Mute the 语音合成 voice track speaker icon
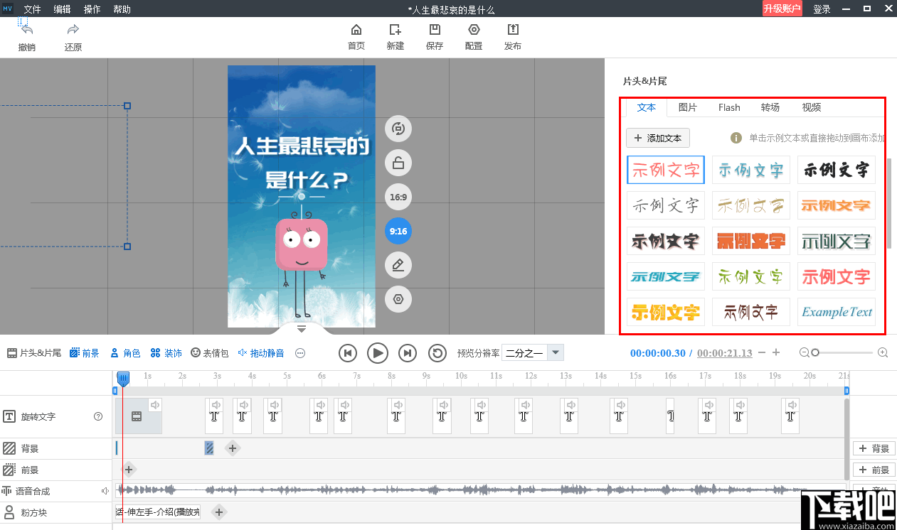The image size is (897, 530). tap(105, 490)
